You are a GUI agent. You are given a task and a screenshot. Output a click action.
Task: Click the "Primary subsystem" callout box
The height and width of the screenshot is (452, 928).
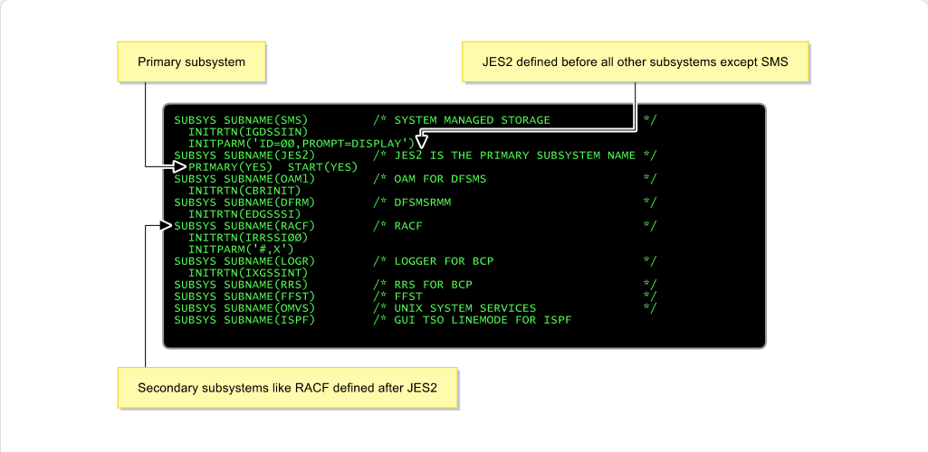pos(191,61)
